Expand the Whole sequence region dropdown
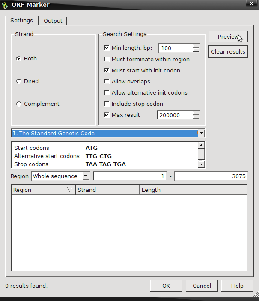Image resolution: width=259 pixels, height=301 pixels. (86, 176)
